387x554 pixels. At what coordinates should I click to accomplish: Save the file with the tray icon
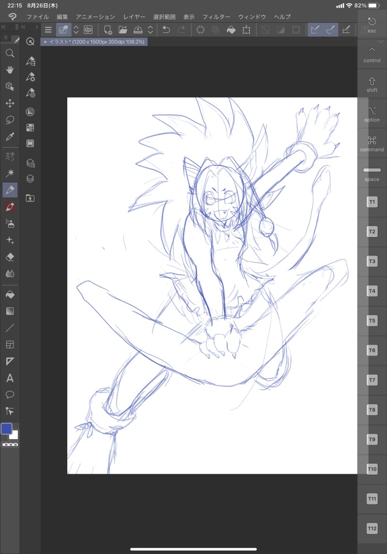138,30
